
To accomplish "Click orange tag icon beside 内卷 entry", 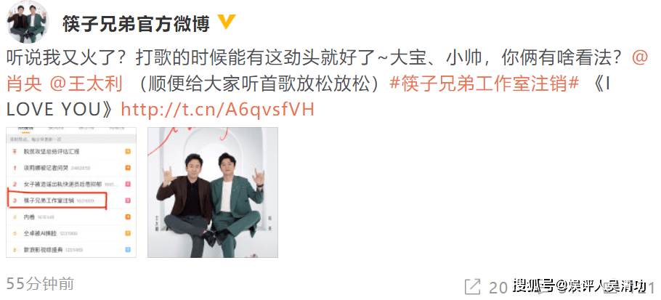I will [x=128, y=217].
